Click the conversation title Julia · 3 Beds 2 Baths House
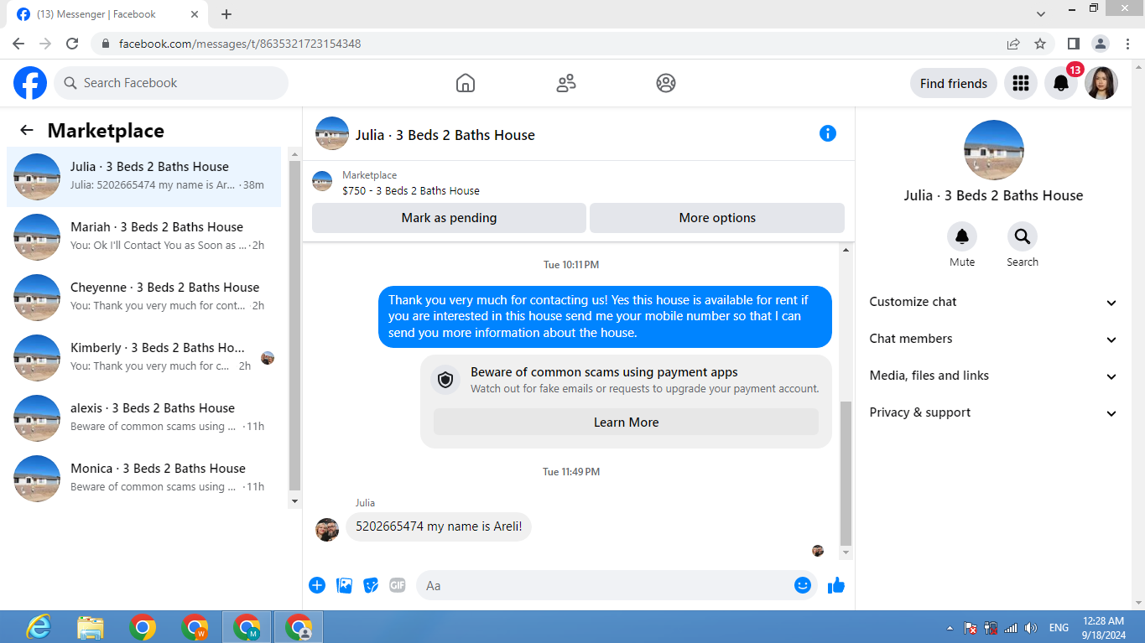 point(445,135)
